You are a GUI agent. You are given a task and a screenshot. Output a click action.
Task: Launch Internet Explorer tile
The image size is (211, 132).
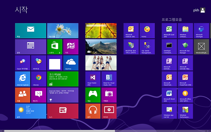[23, 79]
